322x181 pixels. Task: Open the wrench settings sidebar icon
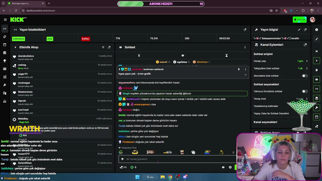coord(5,85)
